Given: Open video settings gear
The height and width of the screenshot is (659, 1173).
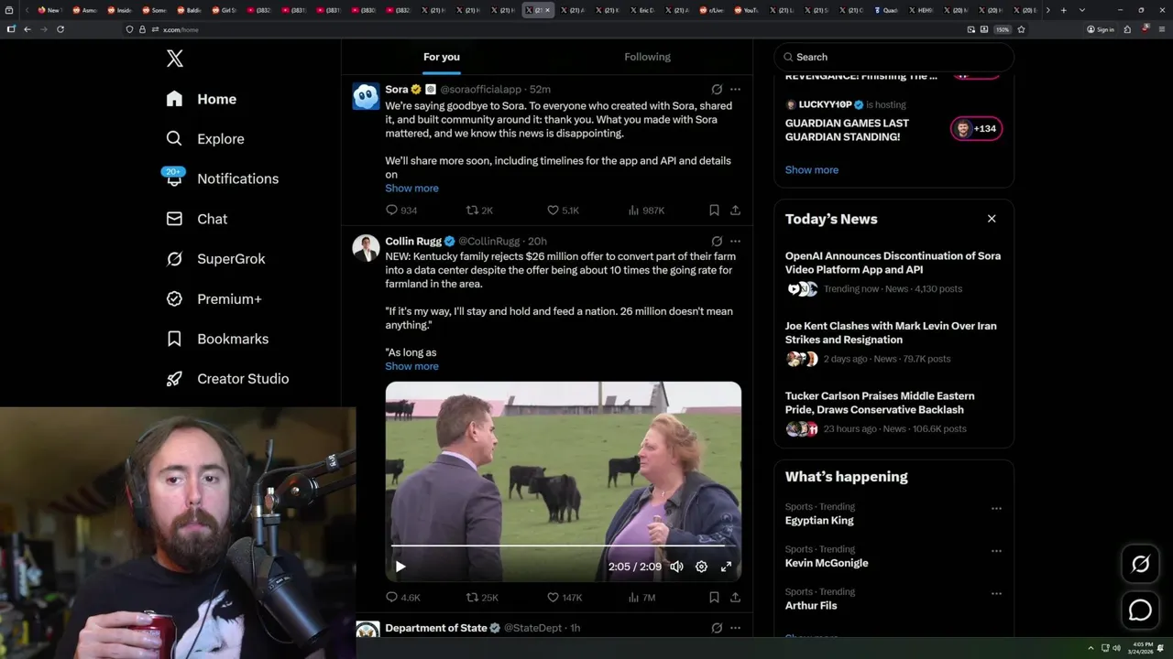Looking at the screenshot, I should coord(701,567).
